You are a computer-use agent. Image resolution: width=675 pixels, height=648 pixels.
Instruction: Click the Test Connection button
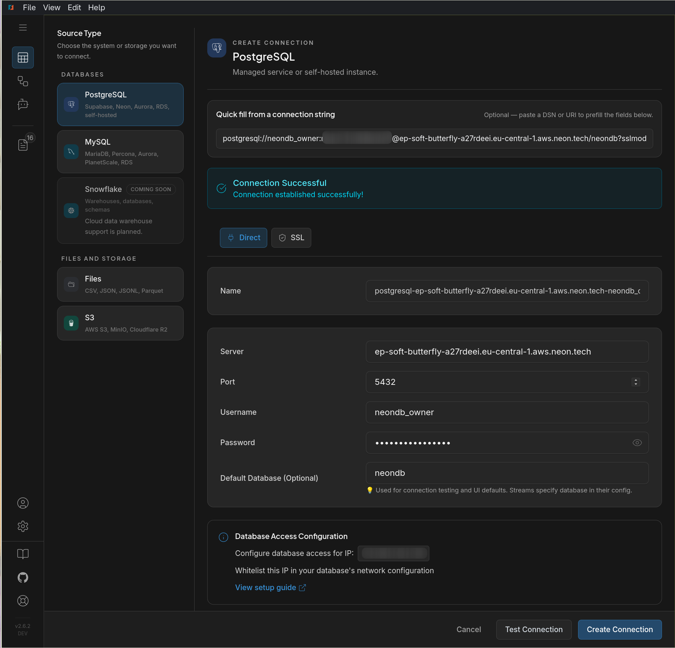click(x=534, y=630)
